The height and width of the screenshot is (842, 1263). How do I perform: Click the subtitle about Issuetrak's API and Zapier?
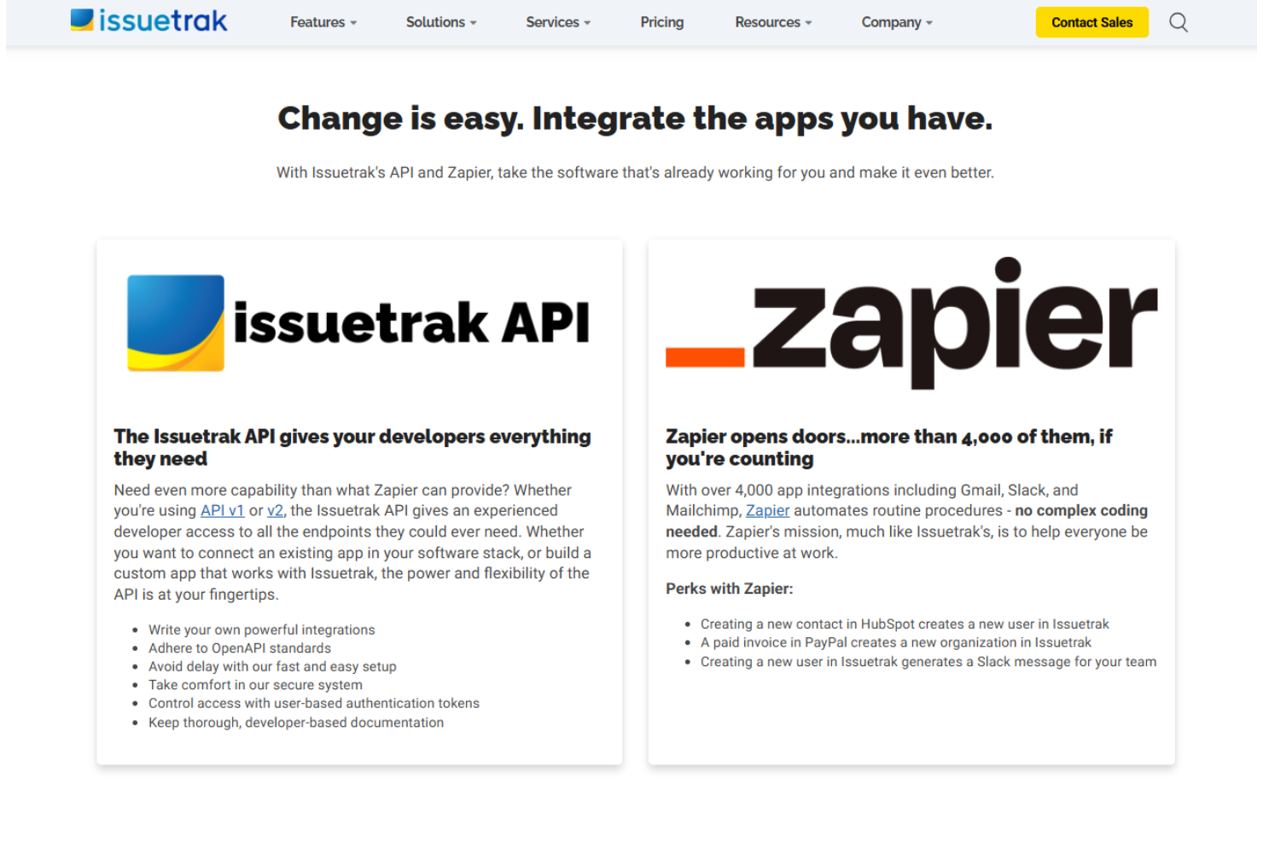pyautogui.click(x=635, y=172)
